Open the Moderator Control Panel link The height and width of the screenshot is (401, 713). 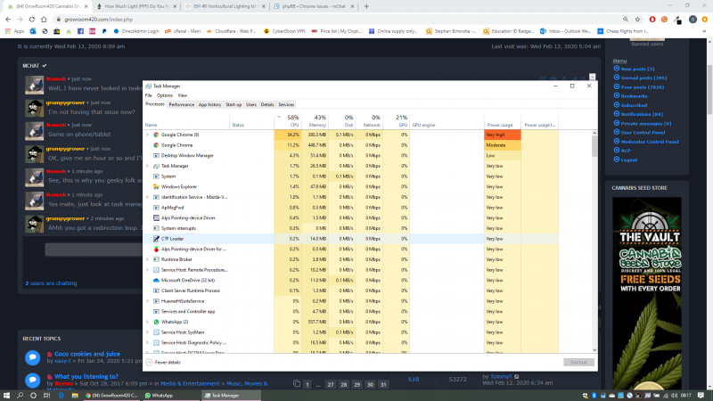pos(649,141)
